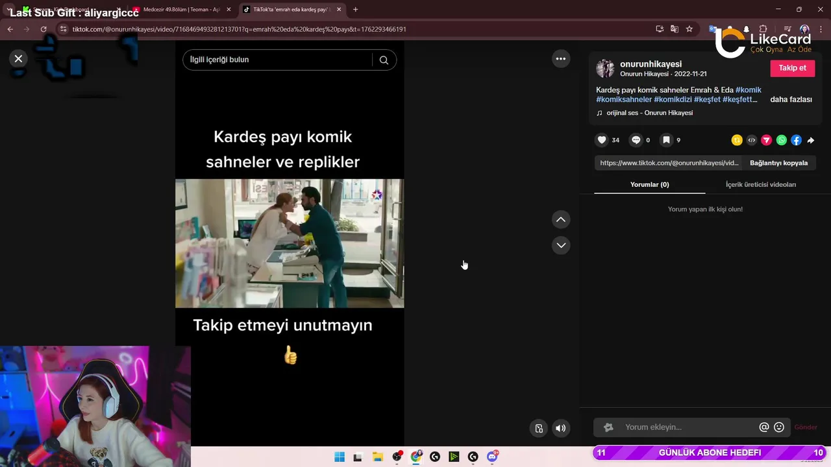This screenshot has width=831, height=467.
Task: Insert mention with @ icon
Action: coord(764,427)
